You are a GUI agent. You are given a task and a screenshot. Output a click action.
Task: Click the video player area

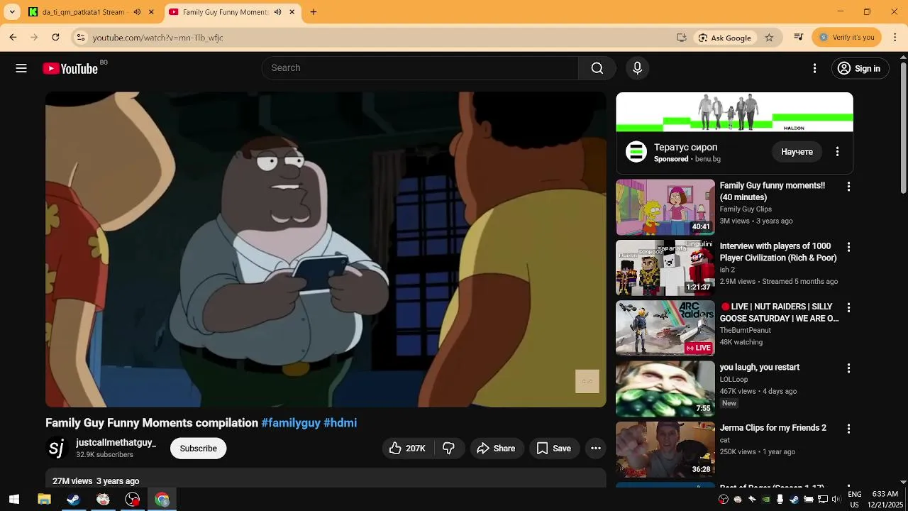point(326,249)
